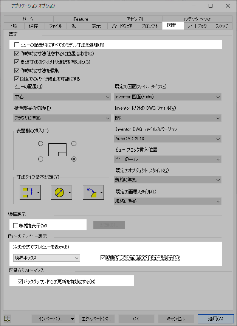Open the AutoCAD 2013 version dropdown
This screenshot has height=326, width=237.
tap(167, 139)
